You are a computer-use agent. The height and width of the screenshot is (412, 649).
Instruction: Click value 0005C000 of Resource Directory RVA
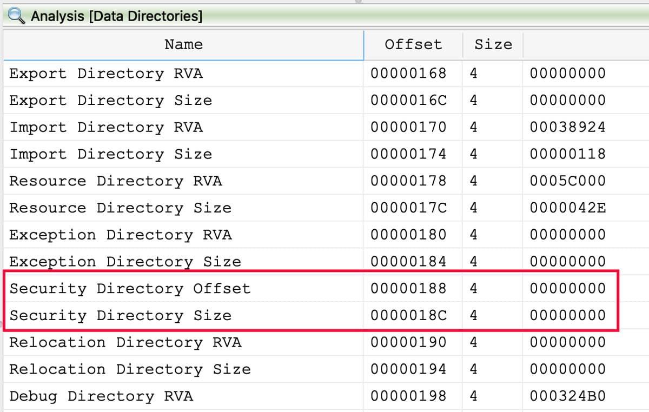[568, 181]
